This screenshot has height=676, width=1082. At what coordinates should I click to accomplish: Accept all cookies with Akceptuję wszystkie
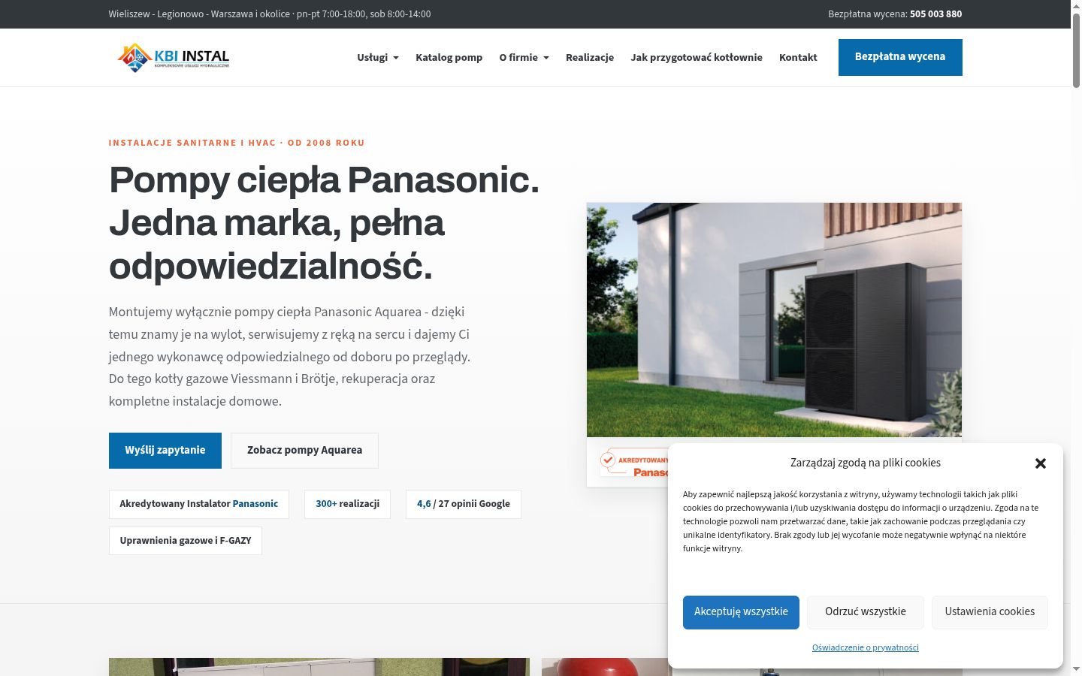tap(741, 612)
